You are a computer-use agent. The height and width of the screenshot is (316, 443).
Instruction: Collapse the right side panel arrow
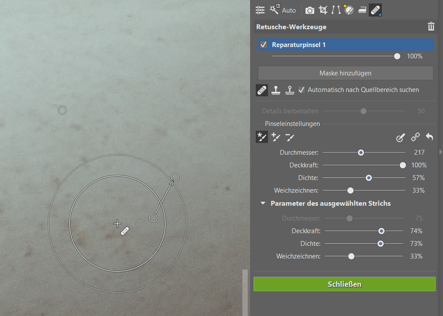tap(440, 152)
